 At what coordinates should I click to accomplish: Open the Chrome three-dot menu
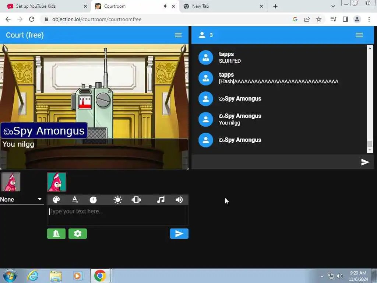click(x=369, y=19)
